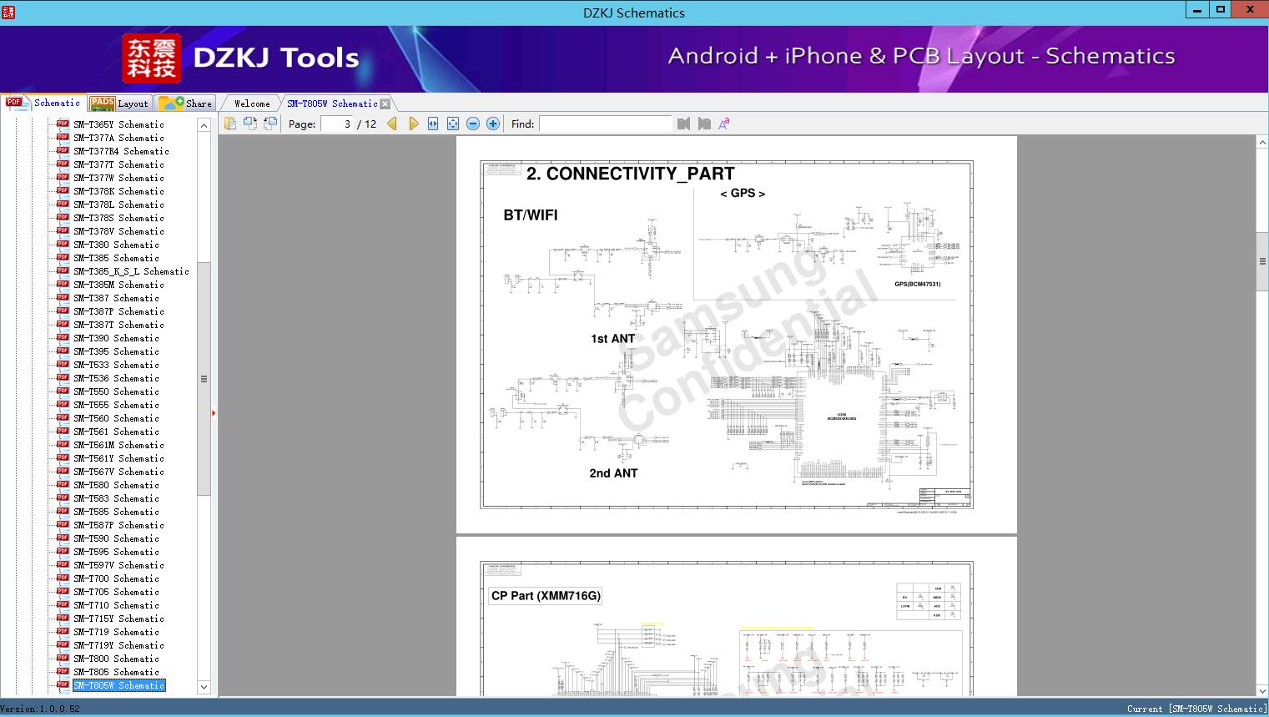1269x717 pixels.
Task: Go to the next page
Action: (413, 124)
